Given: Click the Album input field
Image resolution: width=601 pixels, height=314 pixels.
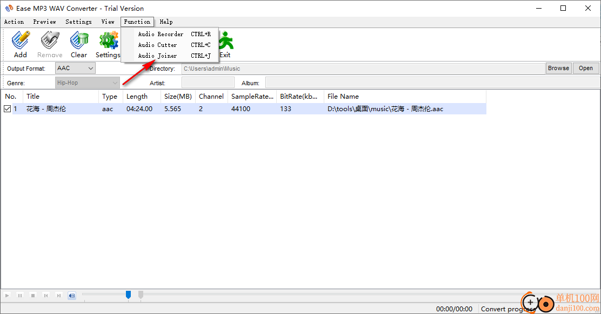Looking at the screenshot, I should point(432,83).
